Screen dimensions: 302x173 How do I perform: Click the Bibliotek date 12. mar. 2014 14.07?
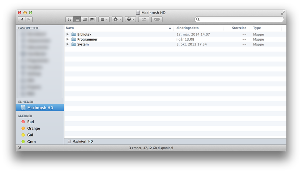193,34
